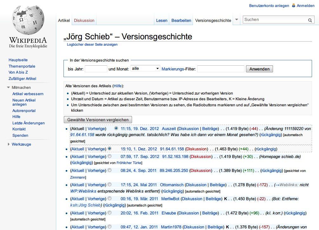Open the "Von A bis Z" sidebar link

tap(18, 72)
